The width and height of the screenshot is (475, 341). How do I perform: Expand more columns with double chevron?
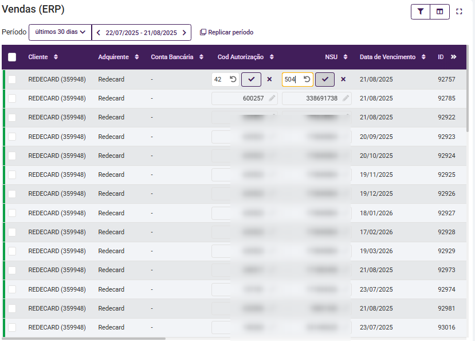pos(453,57)
